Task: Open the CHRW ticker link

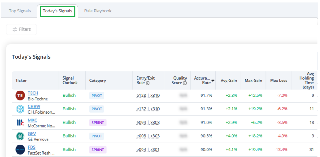Action: pyautogui.click(x=34, y=106)
